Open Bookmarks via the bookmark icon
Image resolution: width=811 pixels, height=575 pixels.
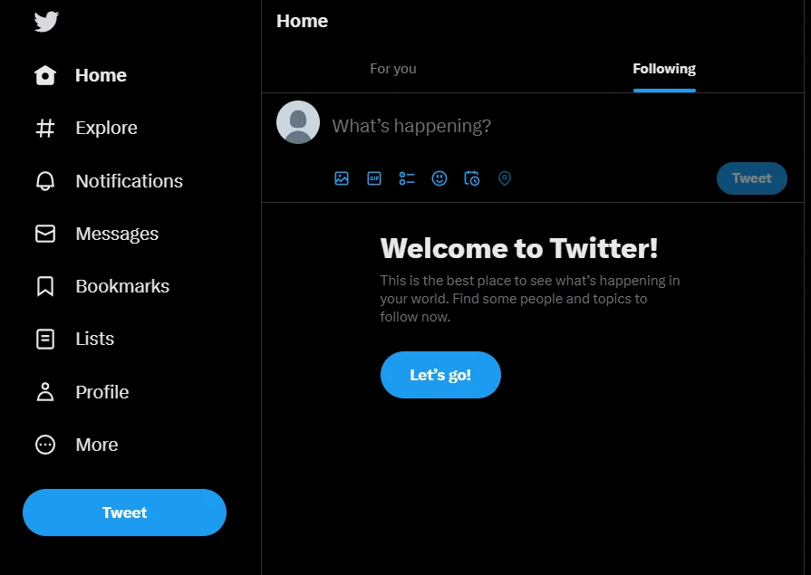pos(45,286)
